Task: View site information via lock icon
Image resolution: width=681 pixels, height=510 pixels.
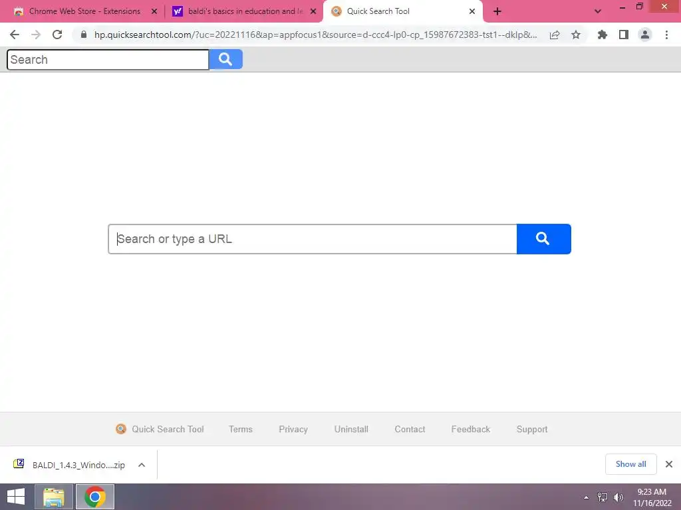Action: click(84, 35)
